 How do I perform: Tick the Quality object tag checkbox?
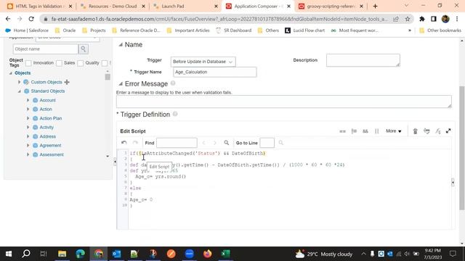pyautogui.click(x=81, y=63)
